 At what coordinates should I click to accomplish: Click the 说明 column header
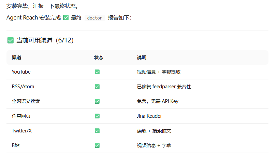pos(142,57)
